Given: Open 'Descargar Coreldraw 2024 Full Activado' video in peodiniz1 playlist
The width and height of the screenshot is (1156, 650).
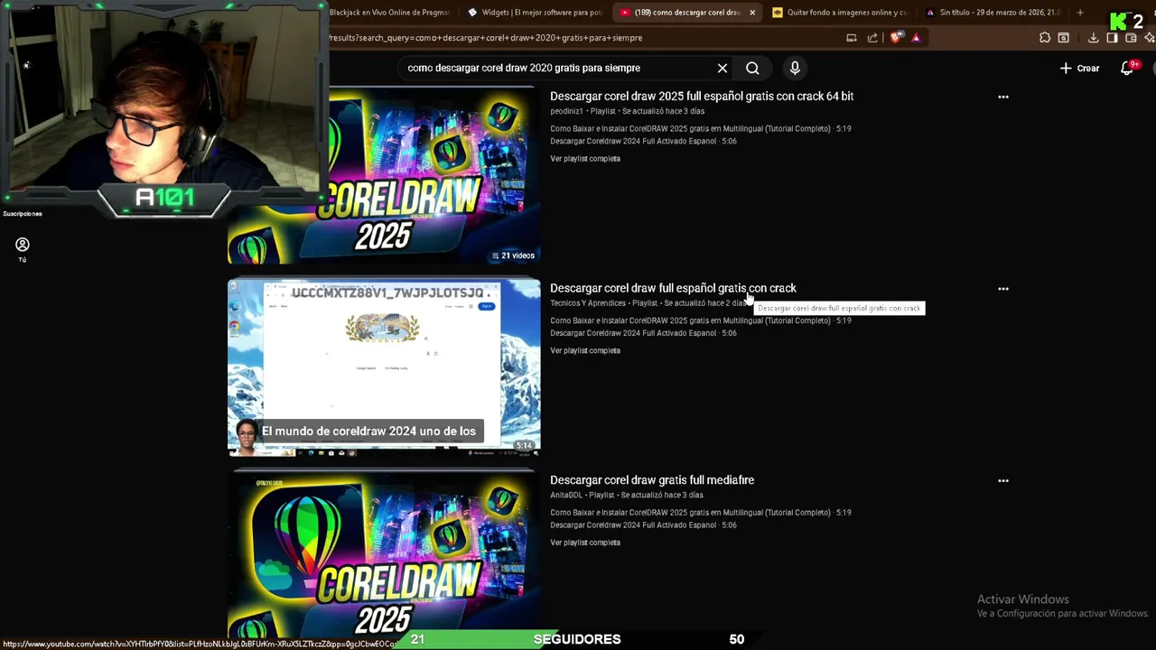Looking at the screenshot, I should coord(643,142).
